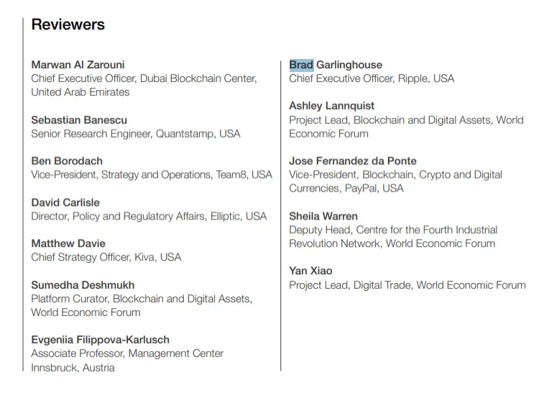Click the name Evgeniia Filippova-Karlusch
This screenshot has height=406, width=539.
click(101, 340)
